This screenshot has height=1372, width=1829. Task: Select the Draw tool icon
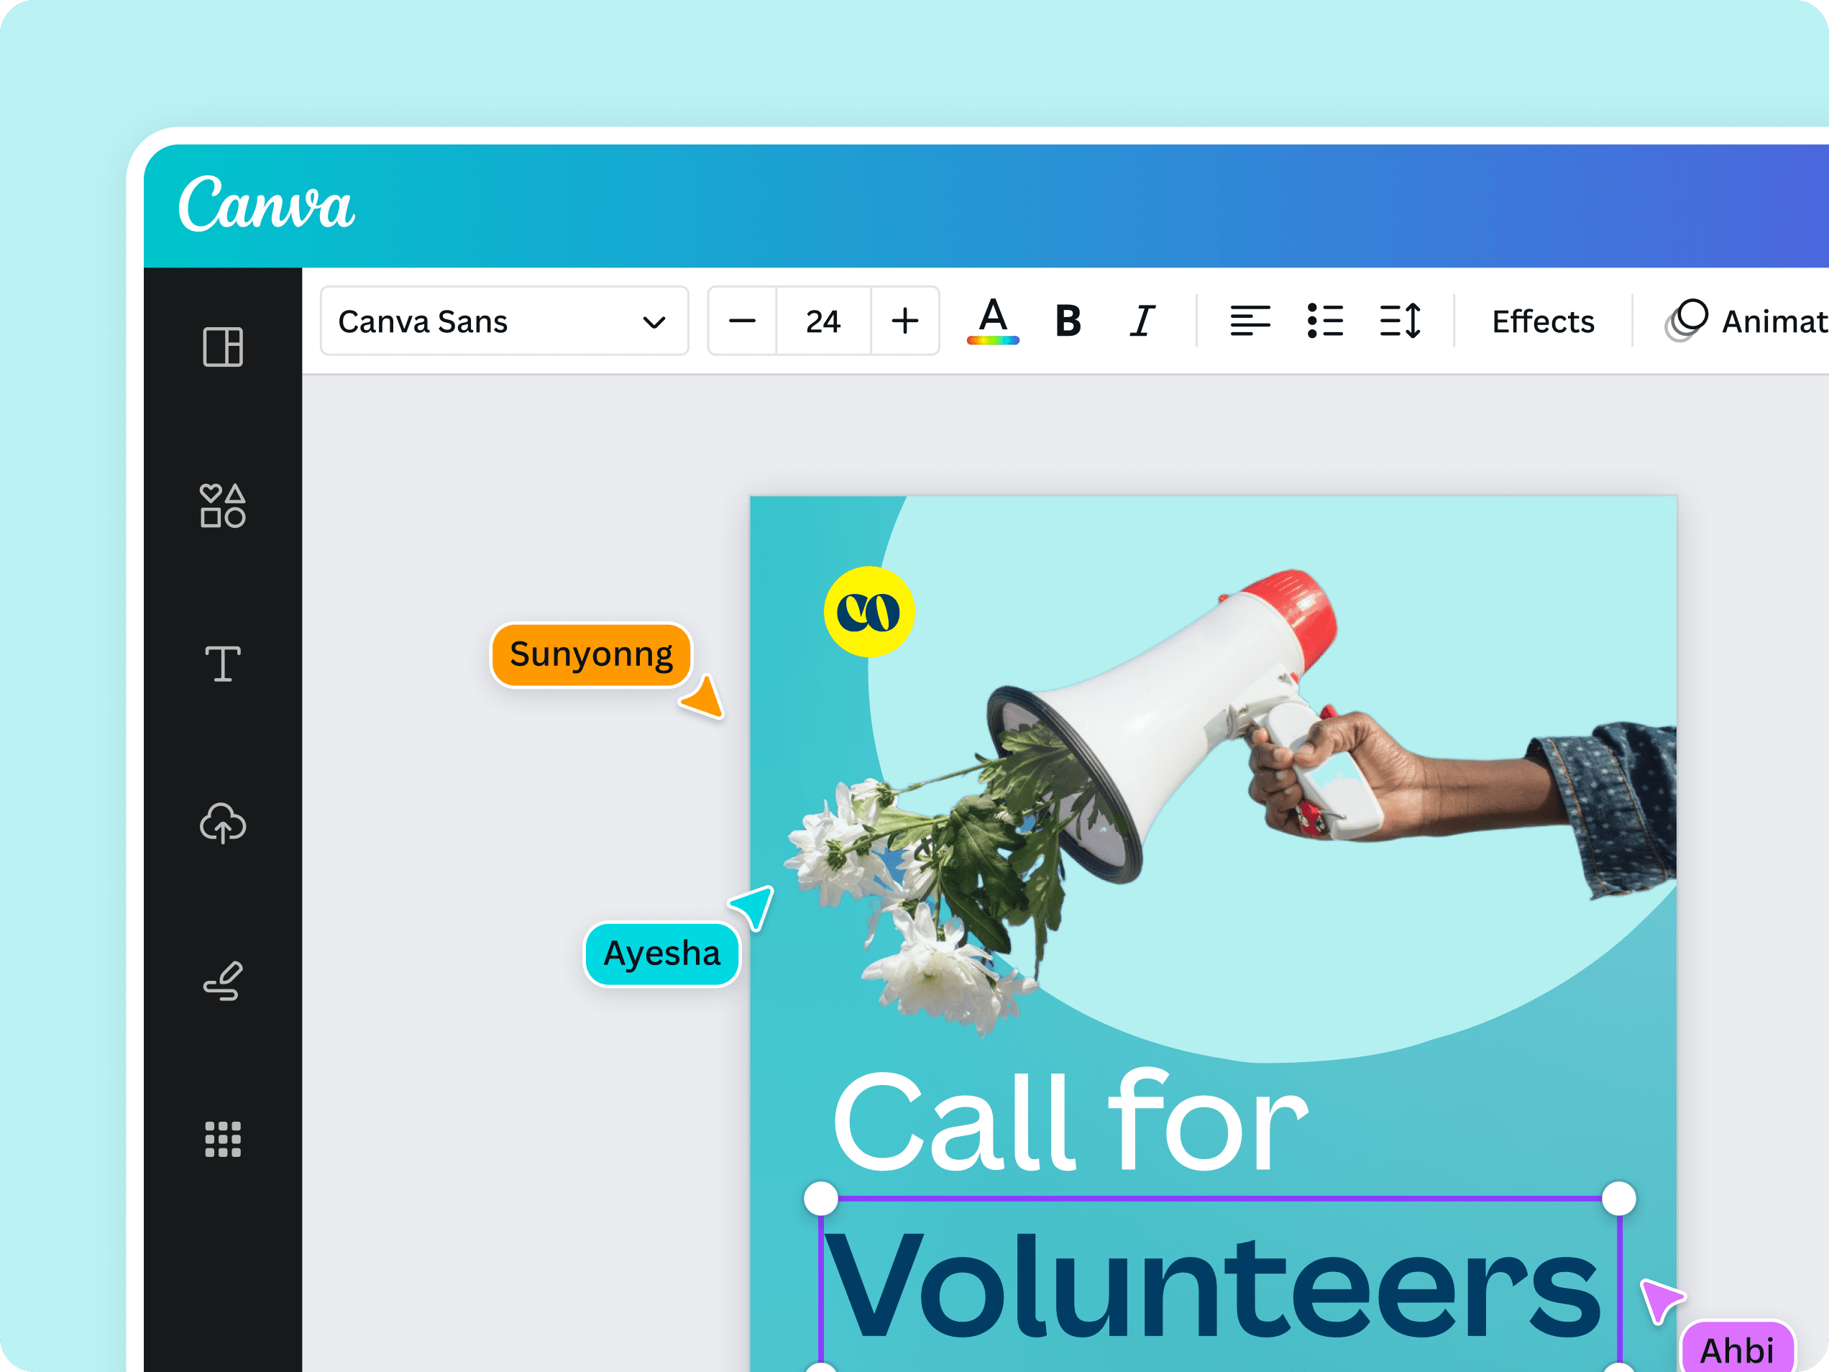tap(222, 982)
